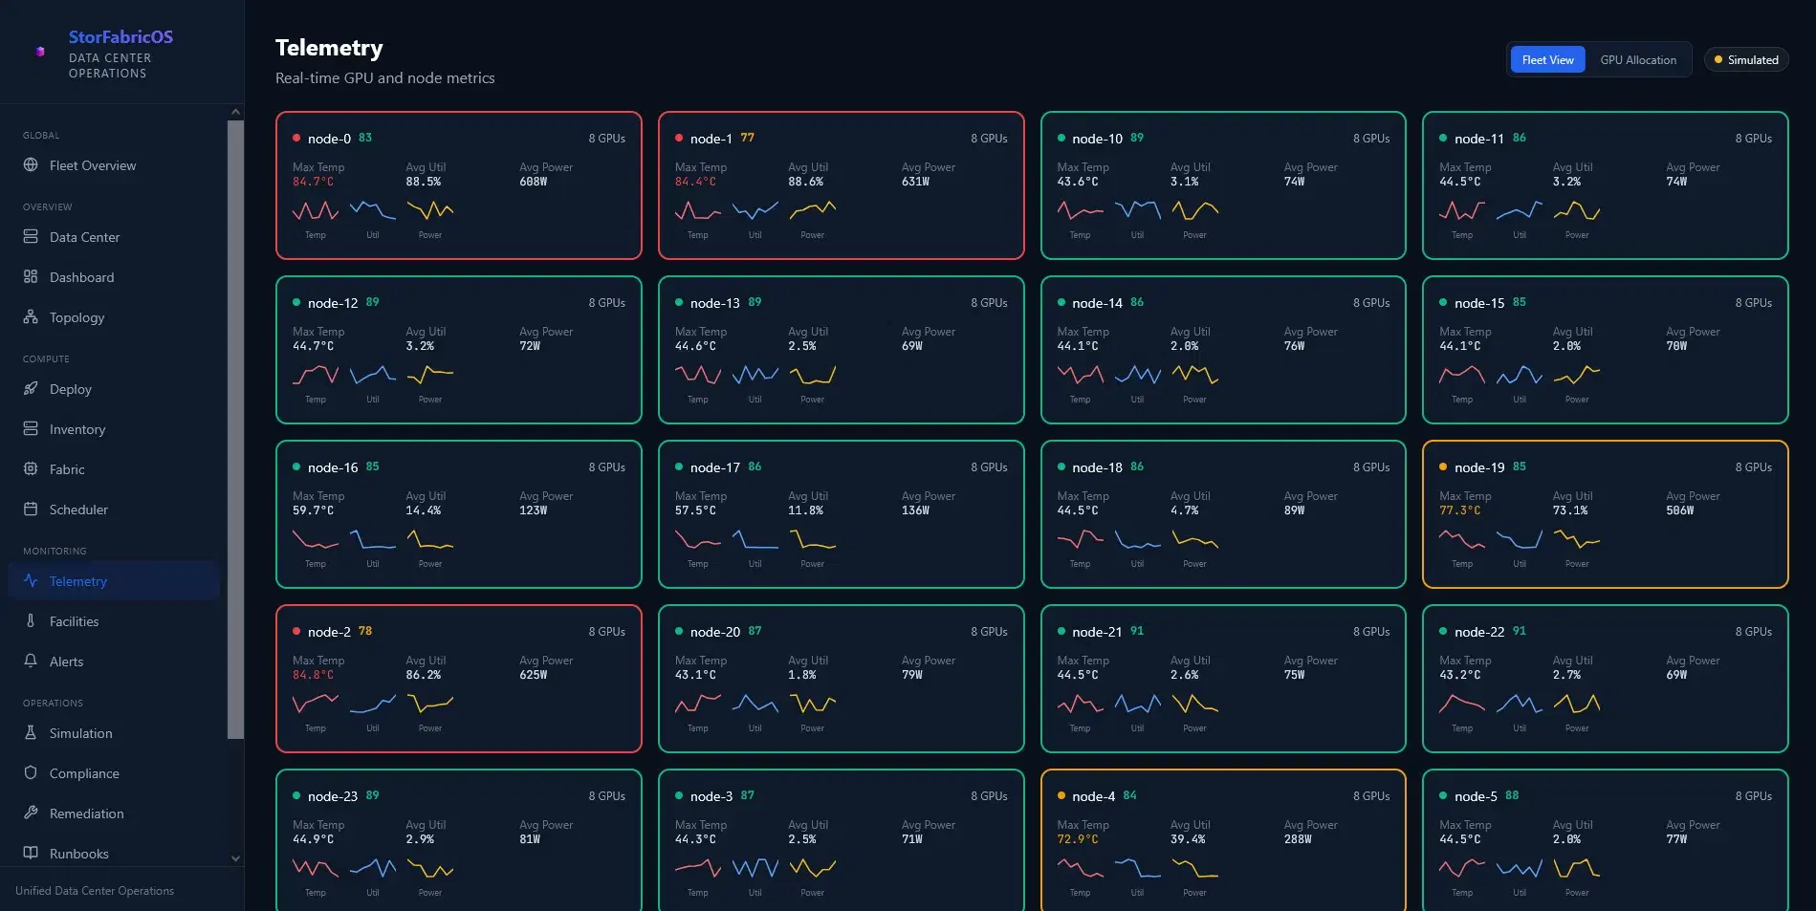Click StorFabricOS title text
Screen dimensions: 1816x911
[x=120, y=36]
